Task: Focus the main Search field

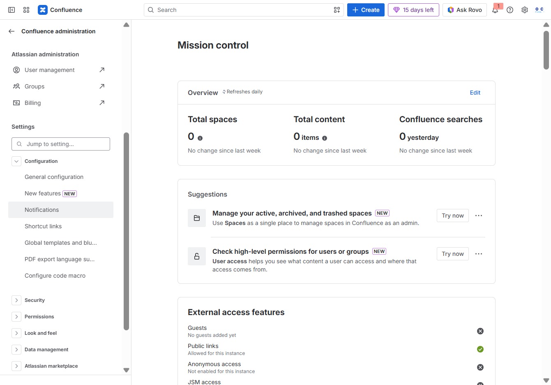Action: point(244,10)
